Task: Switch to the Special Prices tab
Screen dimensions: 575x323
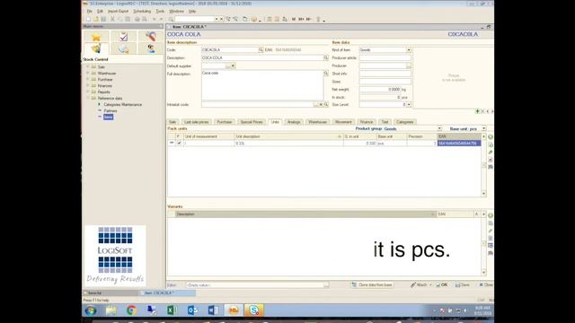Action: coord(252,122)
